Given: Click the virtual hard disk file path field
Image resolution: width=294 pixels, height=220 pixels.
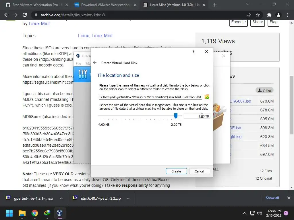Looking at the screenshot, I should pos(150,97).
